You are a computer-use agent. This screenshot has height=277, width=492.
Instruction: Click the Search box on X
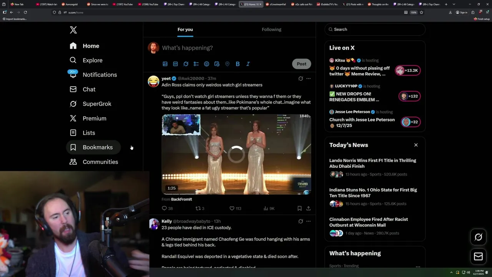(375, 29)
